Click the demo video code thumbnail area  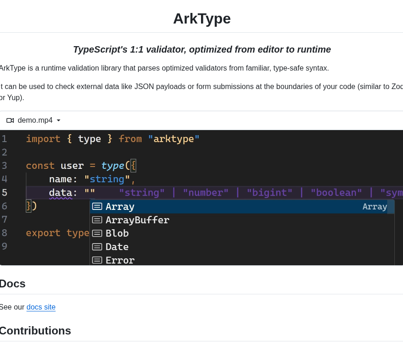[201, 197]
